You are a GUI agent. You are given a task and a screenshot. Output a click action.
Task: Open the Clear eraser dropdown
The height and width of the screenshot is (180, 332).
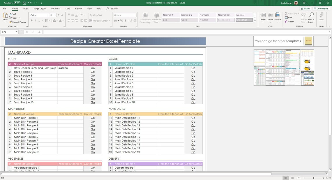(289, 22)
